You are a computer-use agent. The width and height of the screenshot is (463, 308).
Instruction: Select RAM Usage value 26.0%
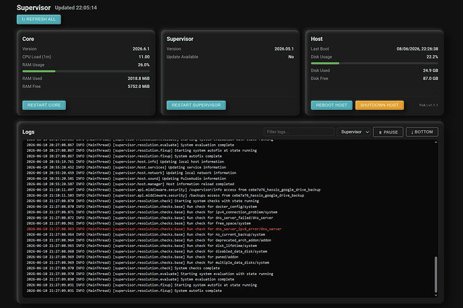click(144, 64)
